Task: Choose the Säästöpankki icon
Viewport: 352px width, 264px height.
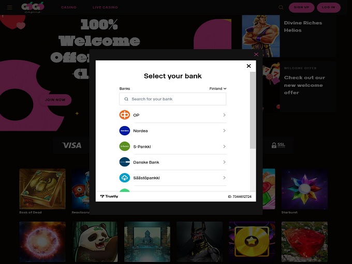Action: 125,178
